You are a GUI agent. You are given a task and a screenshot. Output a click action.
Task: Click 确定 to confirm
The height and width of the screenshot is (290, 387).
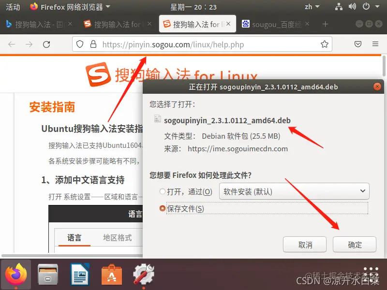pyautogui.click(x=355, y=245)
